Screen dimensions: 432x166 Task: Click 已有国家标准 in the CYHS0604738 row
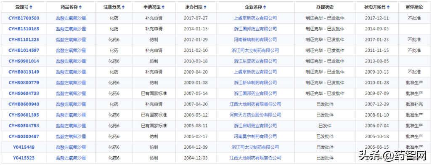point(154,94)
